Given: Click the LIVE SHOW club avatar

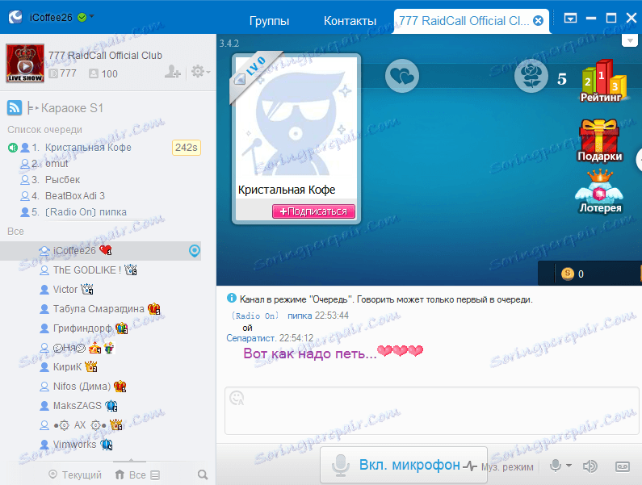Looking at the screenshot, I should click(x=25, y=64).
